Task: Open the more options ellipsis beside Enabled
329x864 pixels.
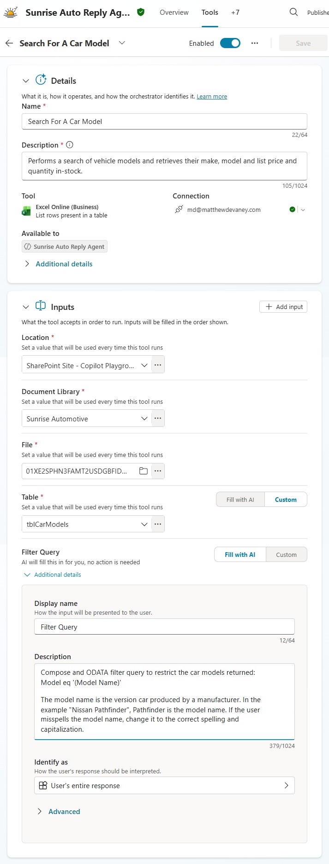Action: [x=255, y=43]
